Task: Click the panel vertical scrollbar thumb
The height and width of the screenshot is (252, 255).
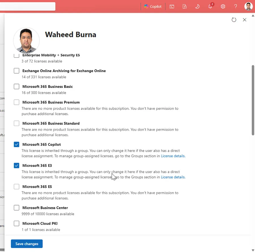Action: pos(253,100)
